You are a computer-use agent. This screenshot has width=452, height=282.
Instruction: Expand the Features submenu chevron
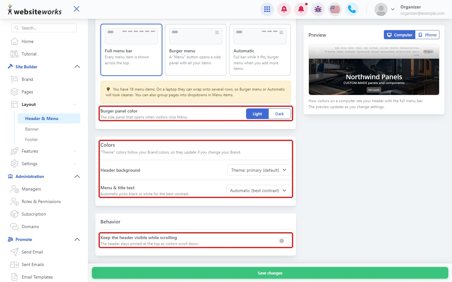(x=75, y=151)
